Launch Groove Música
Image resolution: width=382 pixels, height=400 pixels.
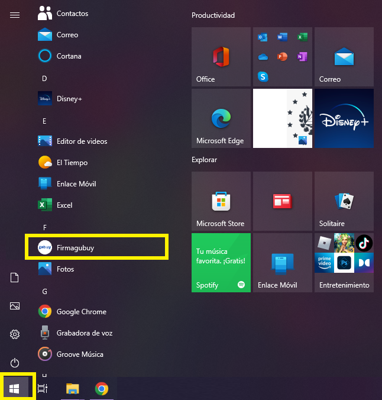click(97, 354)
